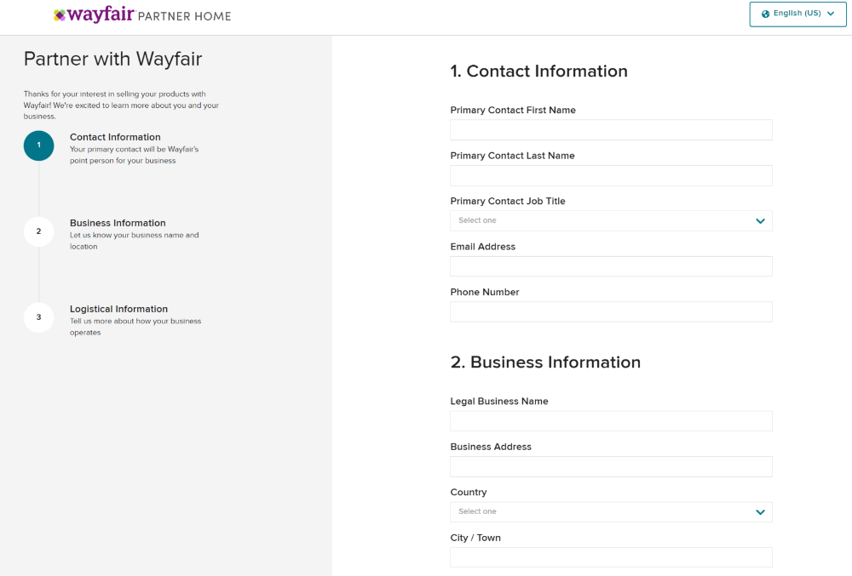
Task: Select the Logistical Information step
Action: (x=118, y=308)
